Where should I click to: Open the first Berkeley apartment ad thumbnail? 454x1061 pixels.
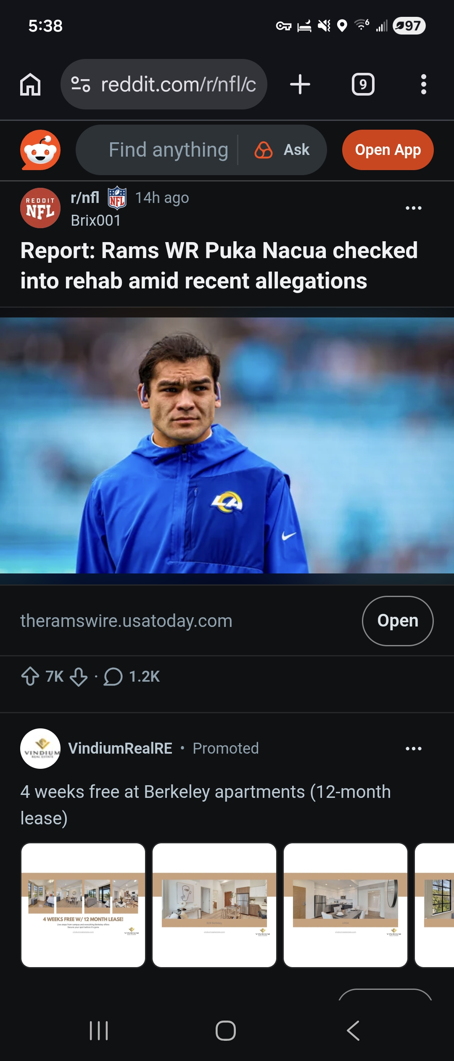83,905
